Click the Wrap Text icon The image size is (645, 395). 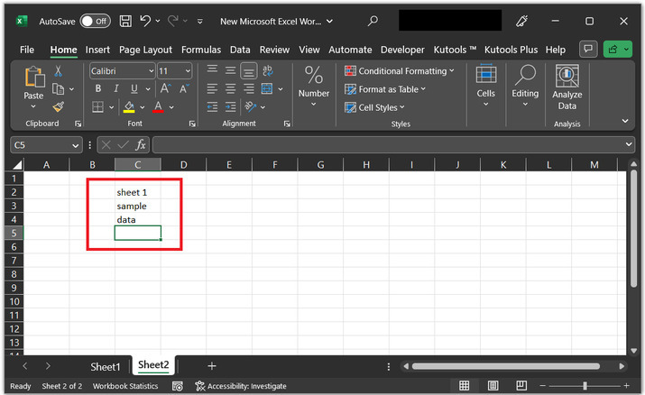pyautogui.click(x=267, y=71)
